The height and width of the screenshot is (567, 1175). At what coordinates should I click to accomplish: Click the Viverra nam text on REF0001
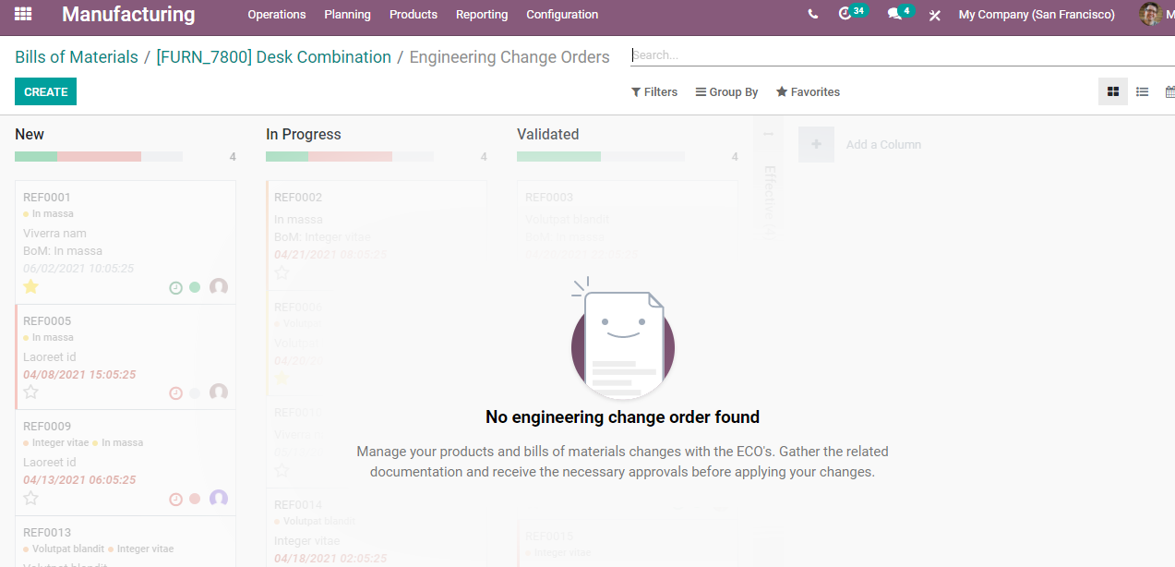pos(54,233)
